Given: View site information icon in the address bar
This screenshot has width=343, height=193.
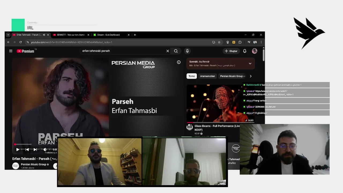Looking at the screenshot, I should pyautogui.click(x=28, y=42).
